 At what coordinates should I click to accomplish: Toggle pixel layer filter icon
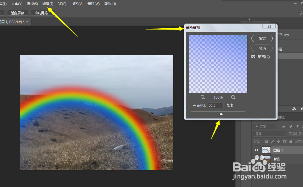(x=284, y=126)
